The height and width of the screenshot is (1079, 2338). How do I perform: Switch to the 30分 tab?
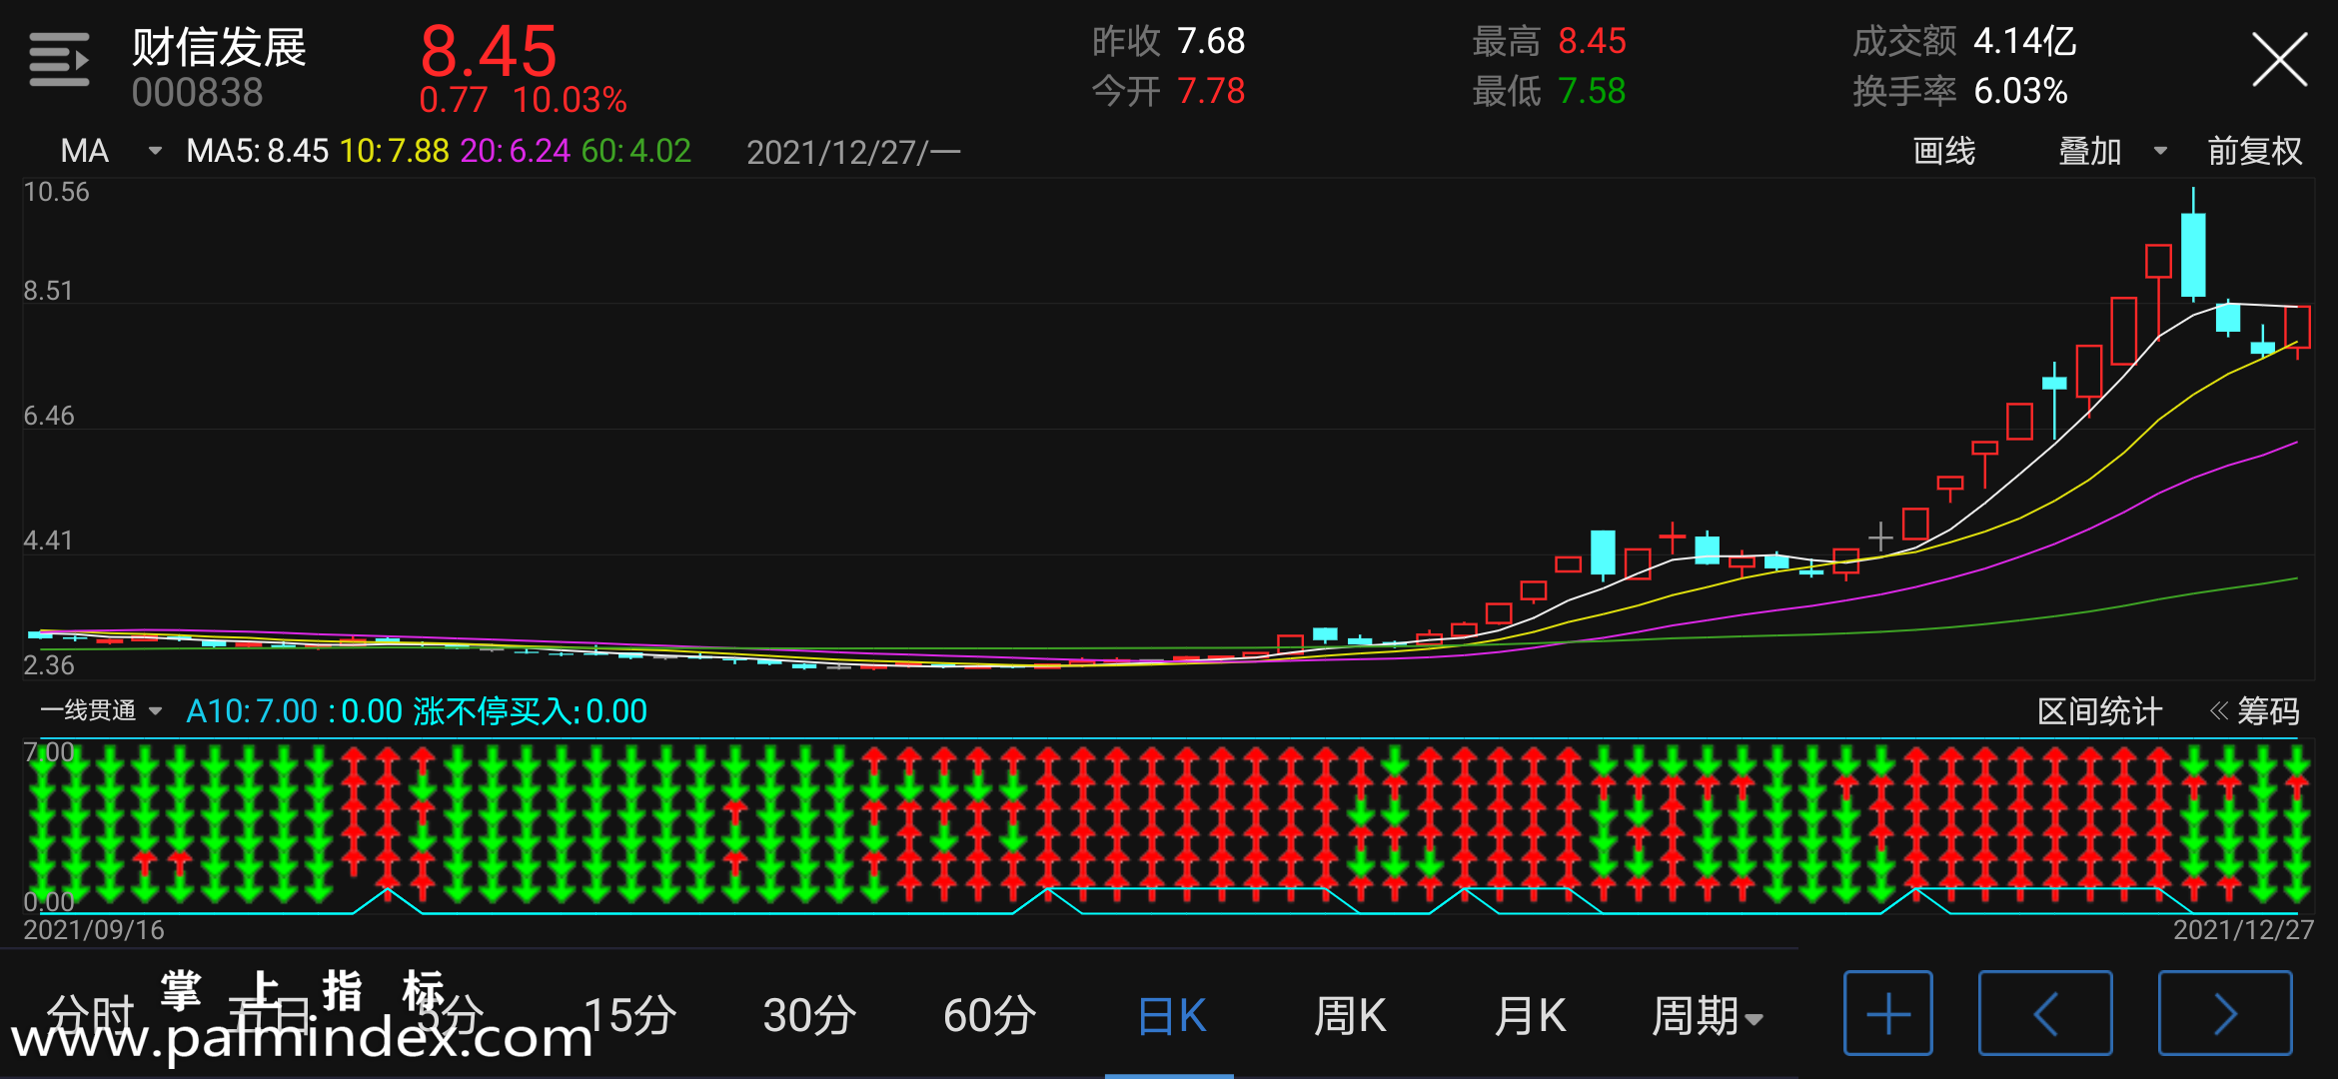coord(809,1016)
